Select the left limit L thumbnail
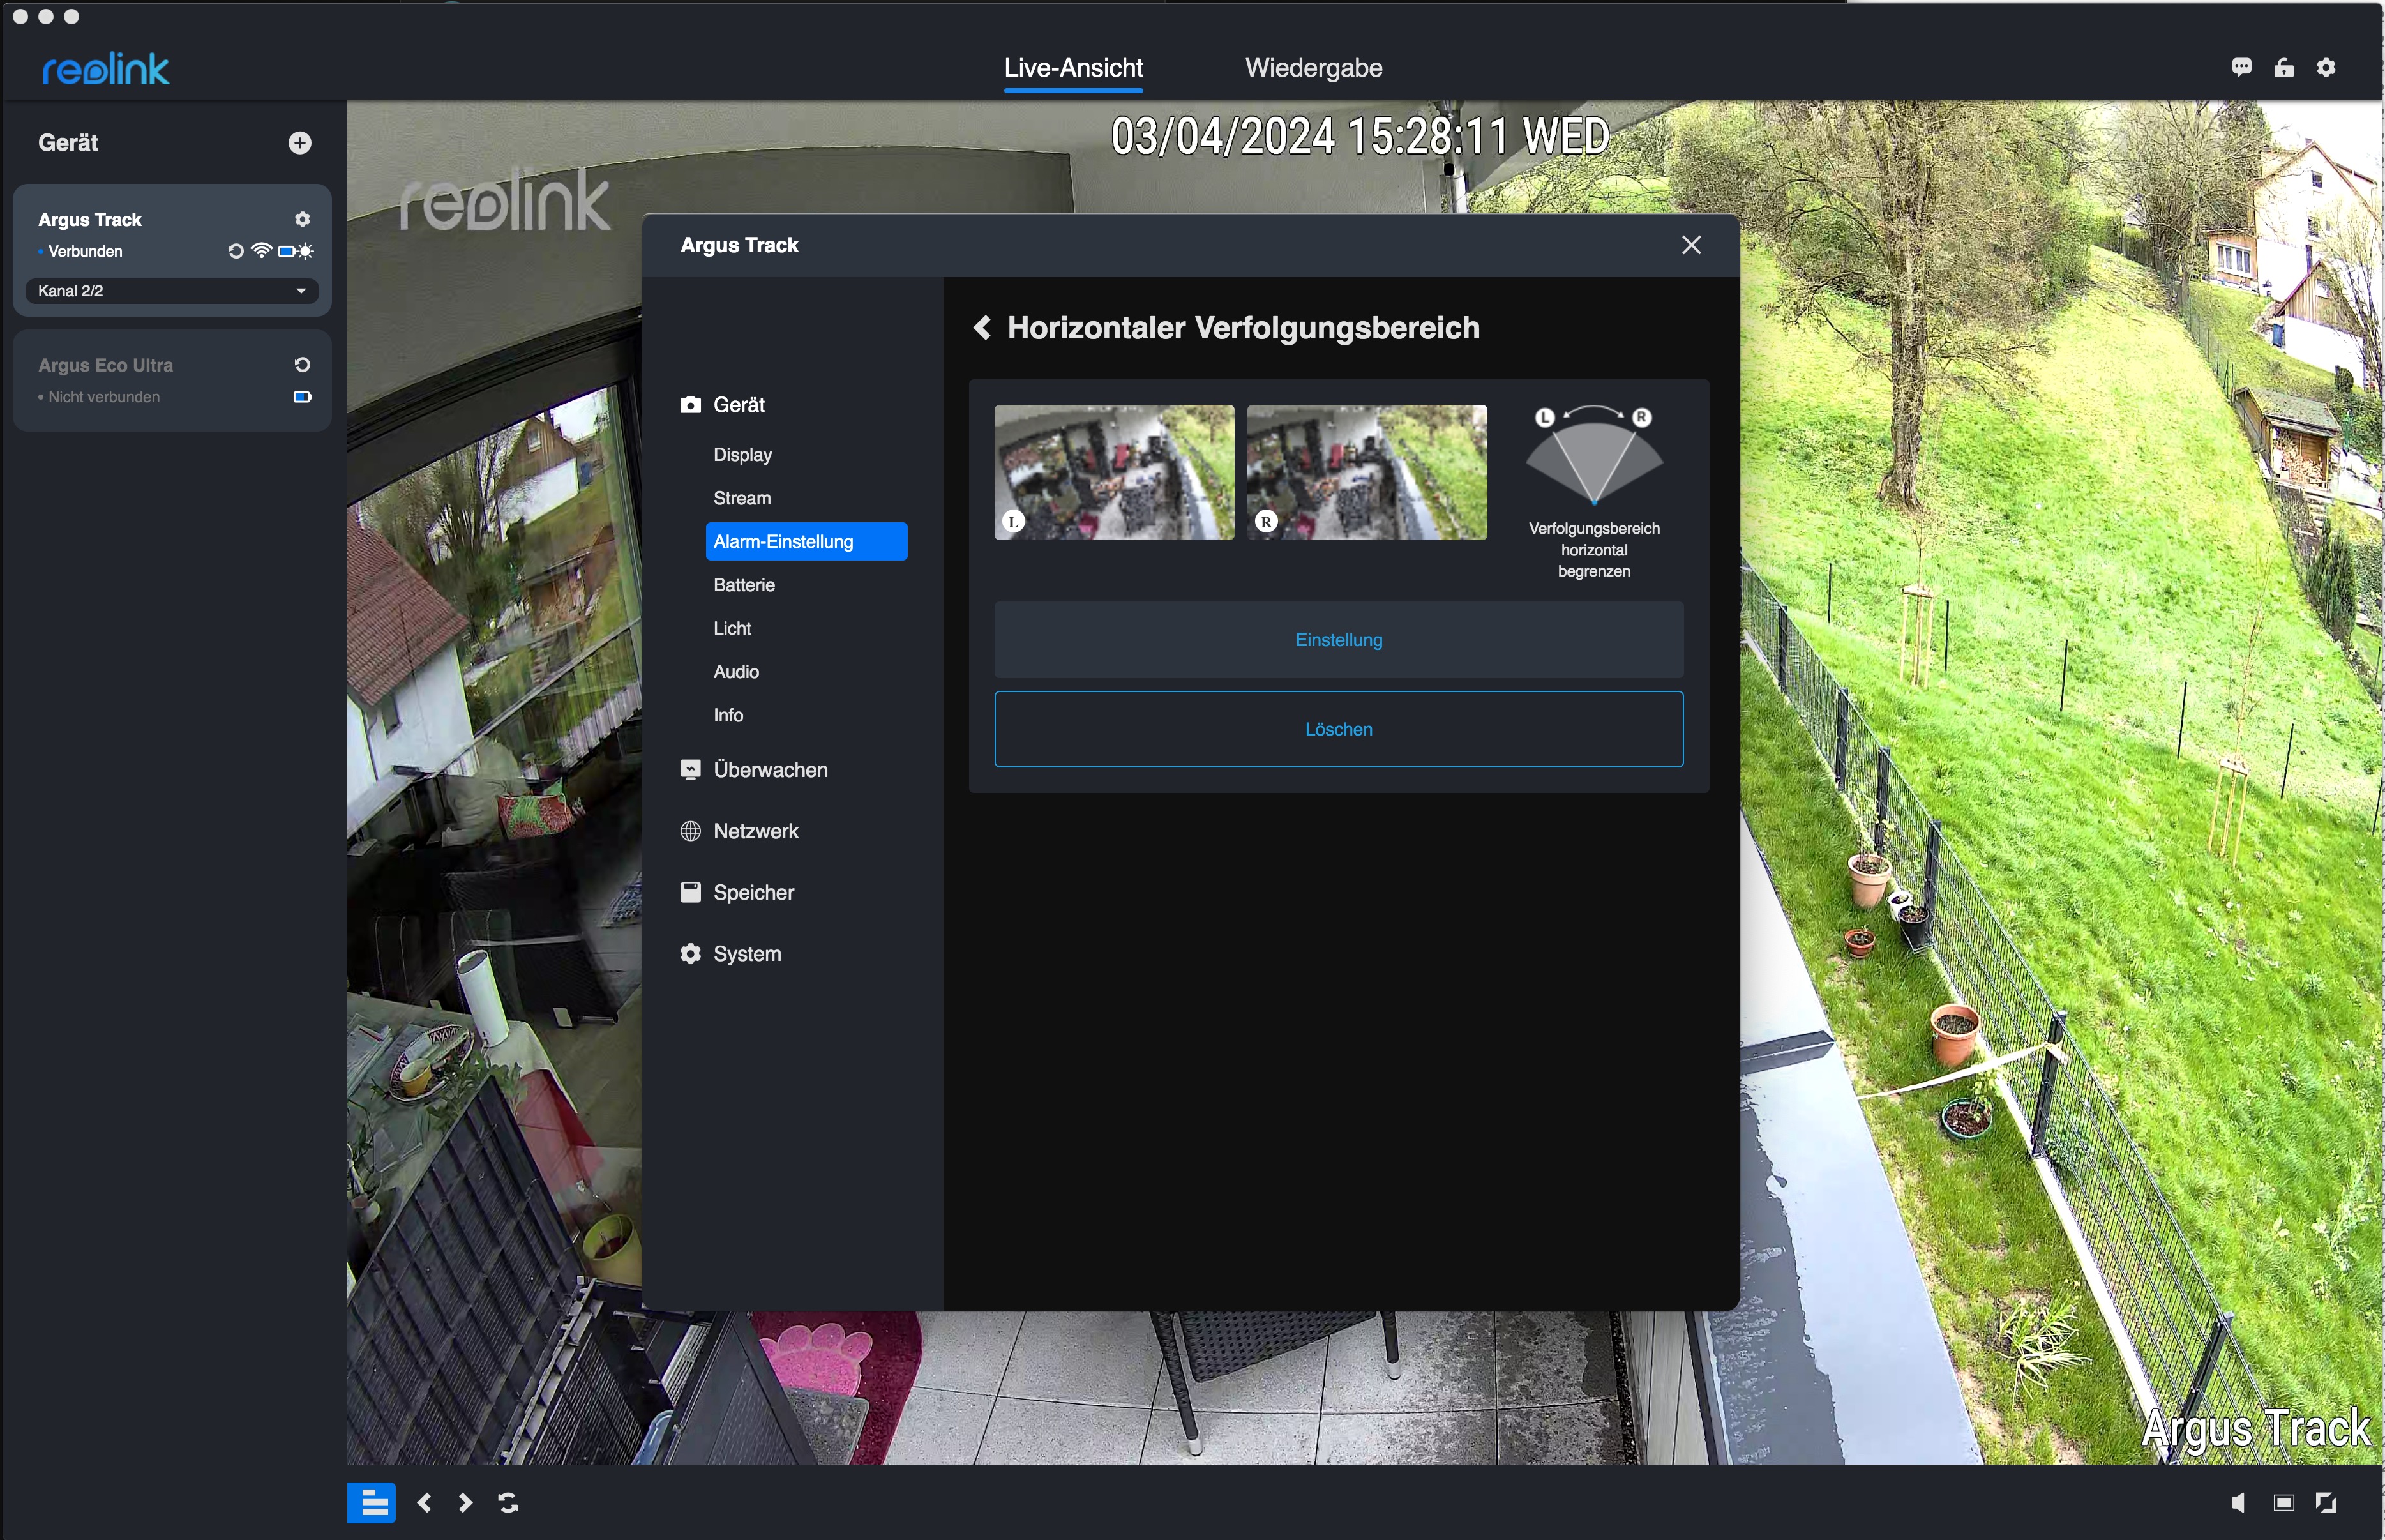 pos(1113,472)
